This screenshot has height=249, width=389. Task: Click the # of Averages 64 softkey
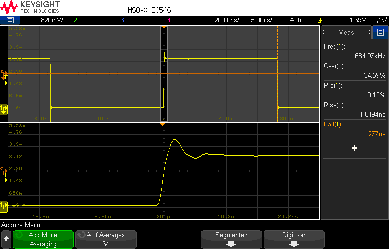106,239
